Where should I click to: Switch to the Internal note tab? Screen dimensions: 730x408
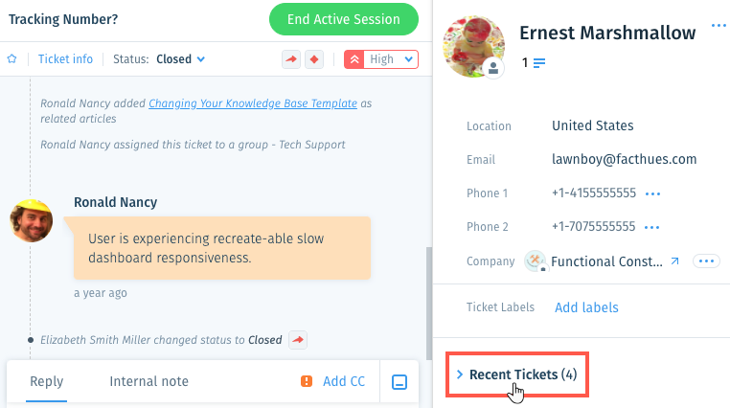click(x=149, y=381)
